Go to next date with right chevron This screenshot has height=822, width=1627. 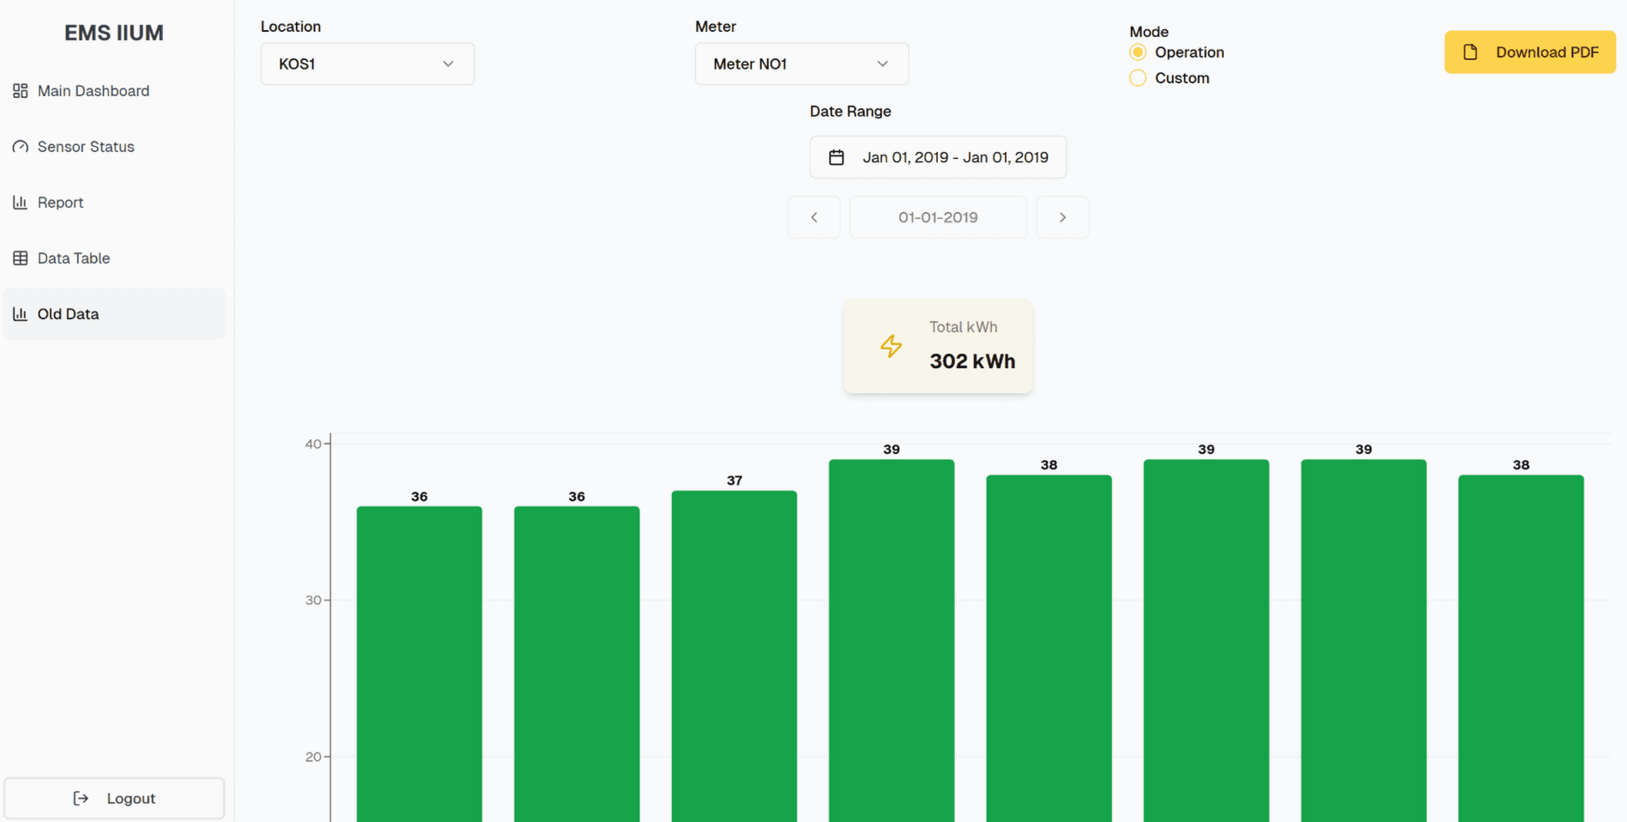click(x=1062, y=217)
